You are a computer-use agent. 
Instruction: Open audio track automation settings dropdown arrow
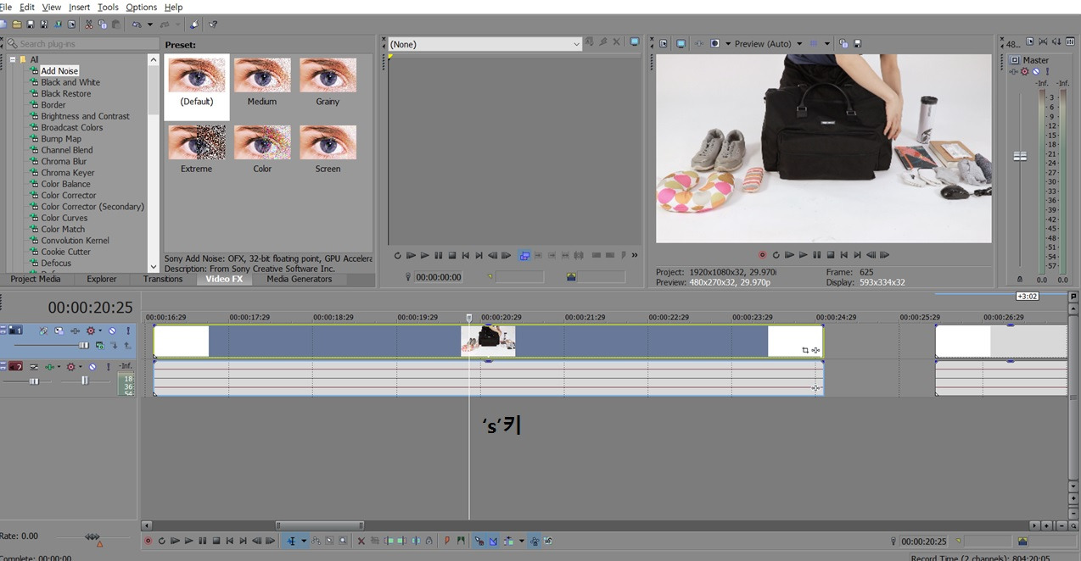81,367
